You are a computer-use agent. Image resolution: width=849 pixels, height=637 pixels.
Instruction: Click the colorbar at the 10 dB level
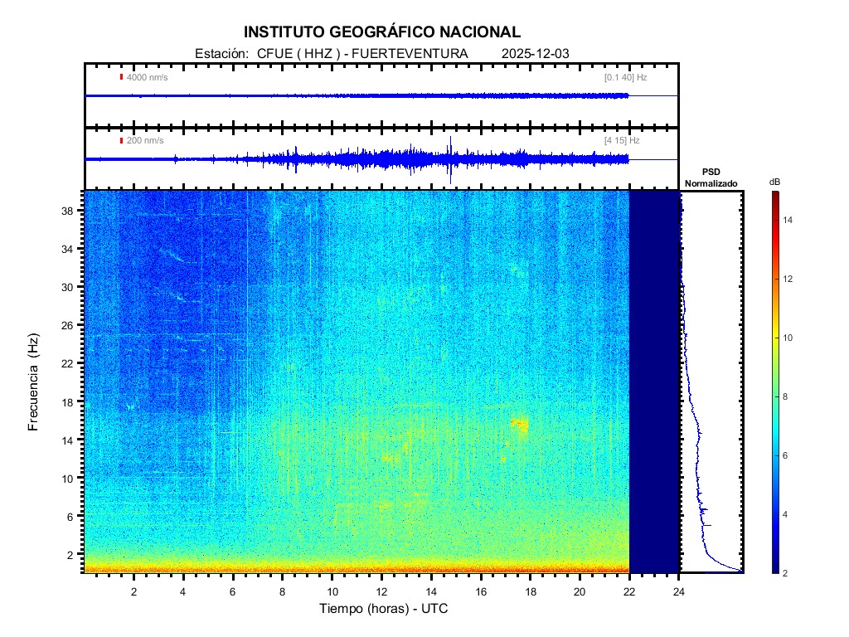tap(774, 338)
